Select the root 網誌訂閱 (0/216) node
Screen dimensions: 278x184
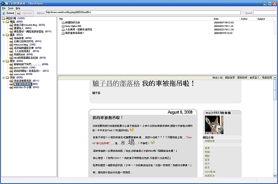pyautogui.click(x=15, y=18)
